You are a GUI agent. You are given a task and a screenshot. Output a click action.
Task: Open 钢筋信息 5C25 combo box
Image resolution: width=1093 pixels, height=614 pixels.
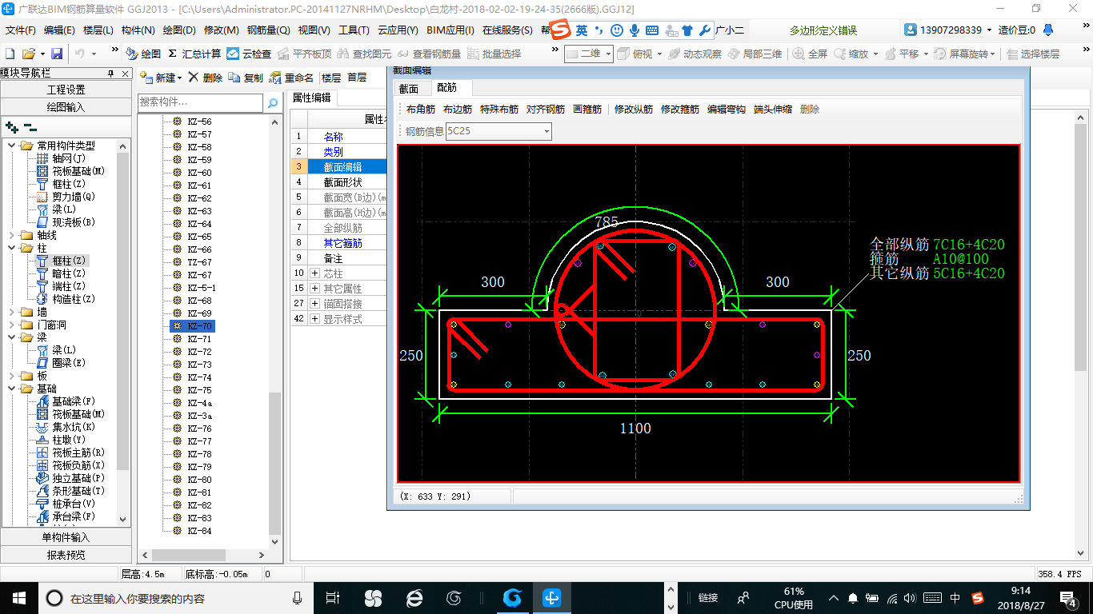point(498,131)
